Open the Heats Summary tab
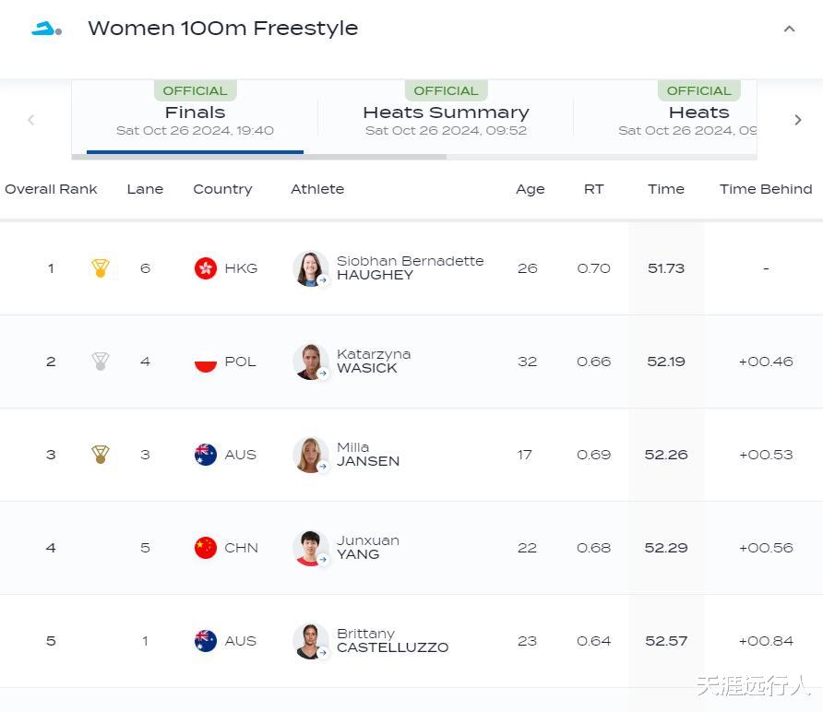Viewport: 823px width, 712px height. click(446, 113)
